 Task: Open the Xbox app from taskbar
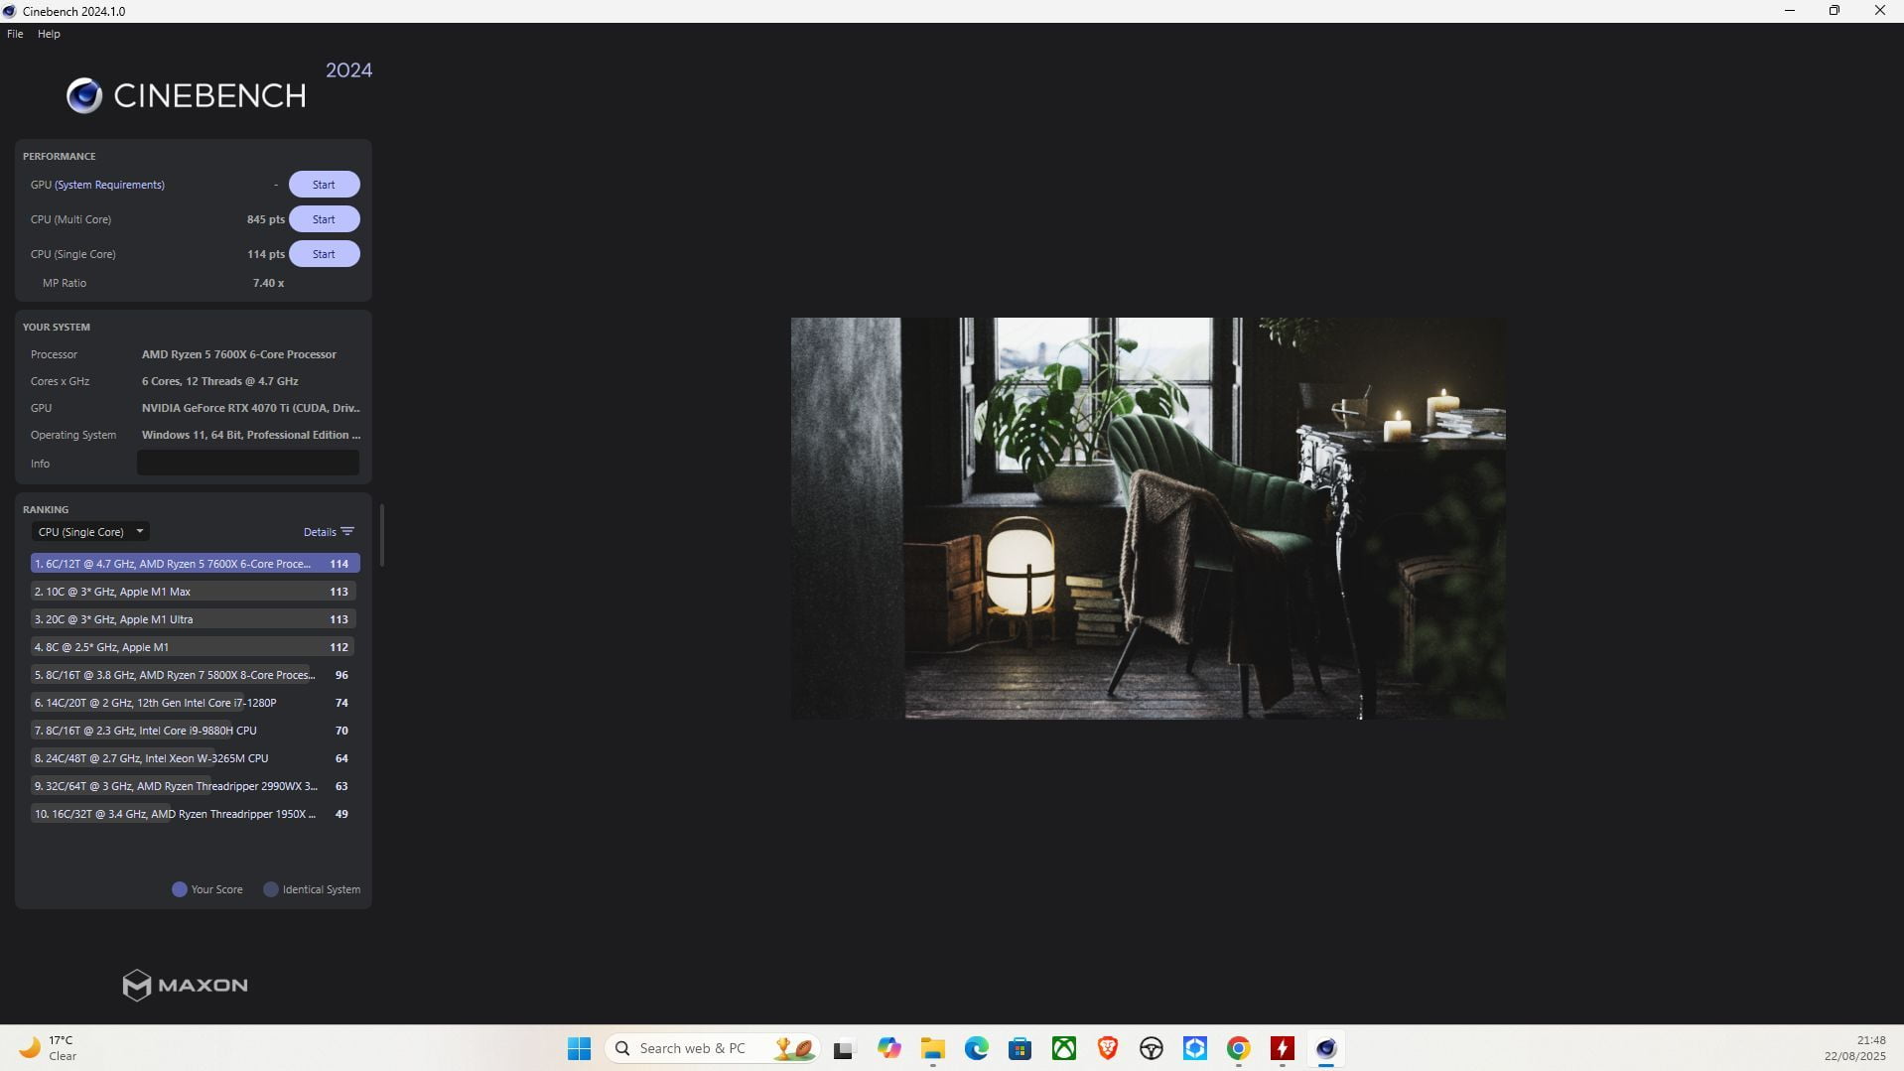tap(1064, 1048)
